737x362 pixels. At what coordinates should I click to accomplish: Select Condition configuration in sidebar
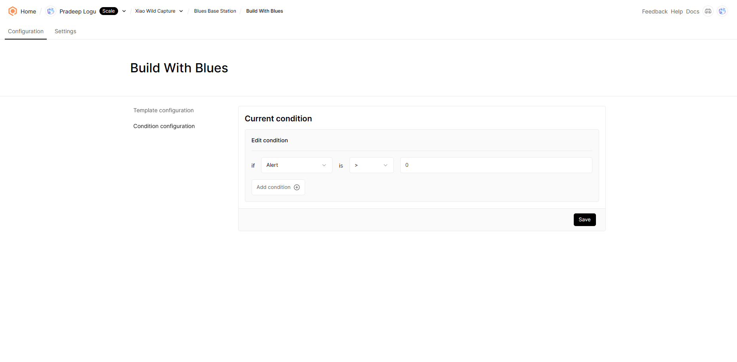click(x=164, y=126)
